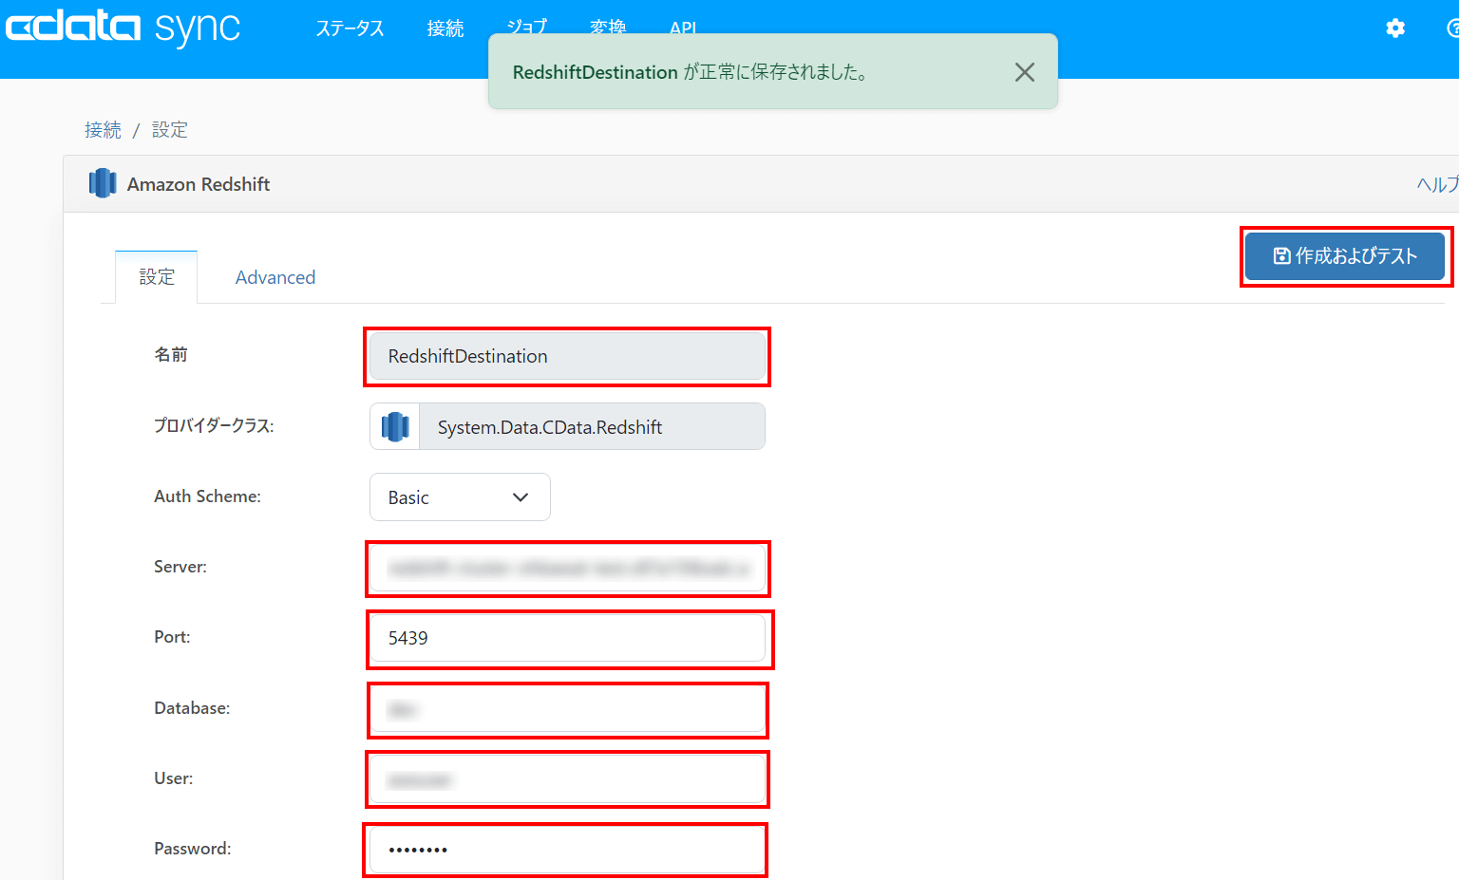The width and height of the screenshot is (1459, 880).
Task: Open the settings gear icon
Action: (1394, 29)
